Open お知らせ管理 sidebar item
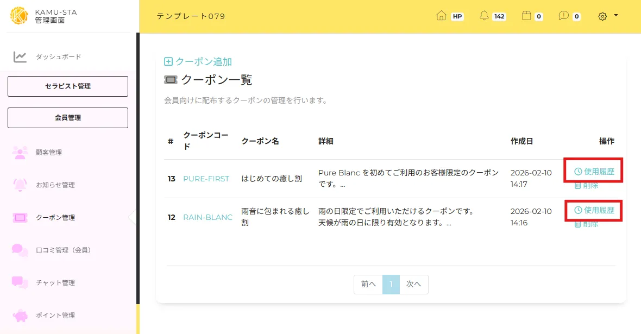641x334 pixels. click(55, 185)
